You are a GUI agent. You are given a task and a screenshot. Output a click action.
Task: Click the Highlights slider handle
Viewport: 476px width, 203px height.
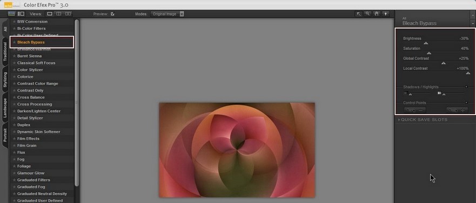click(x=444, y=94)
